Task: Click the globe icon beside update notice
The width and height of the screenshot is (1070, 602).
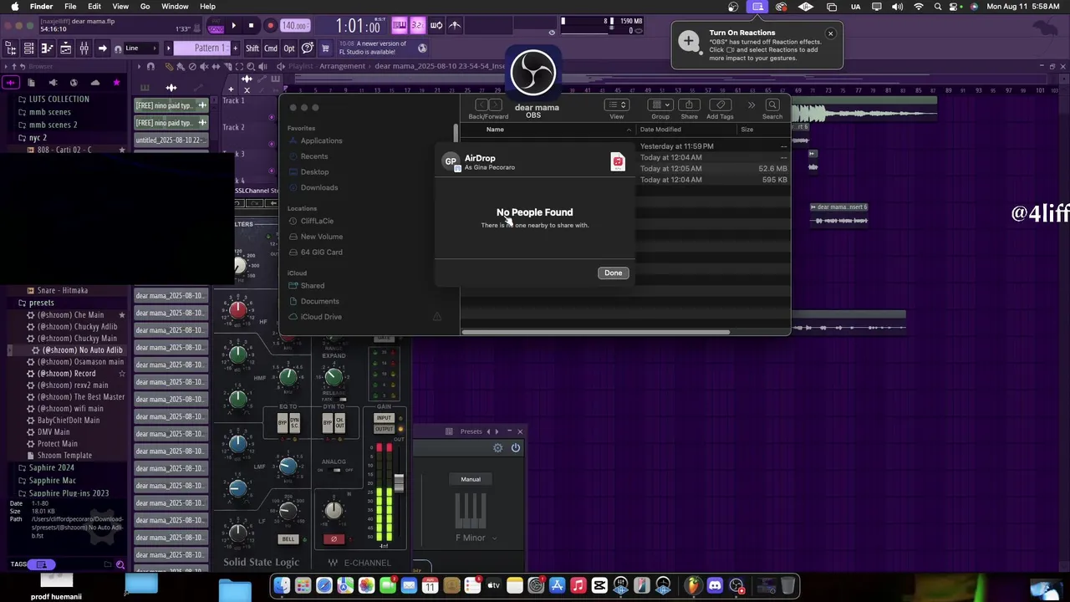Action: coord(422,48)
